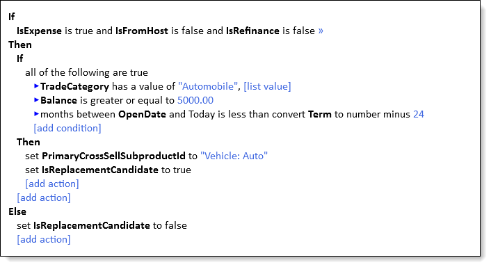491x267 pixels.
Task: Add action under outer Then block
Action: [44, 197]
